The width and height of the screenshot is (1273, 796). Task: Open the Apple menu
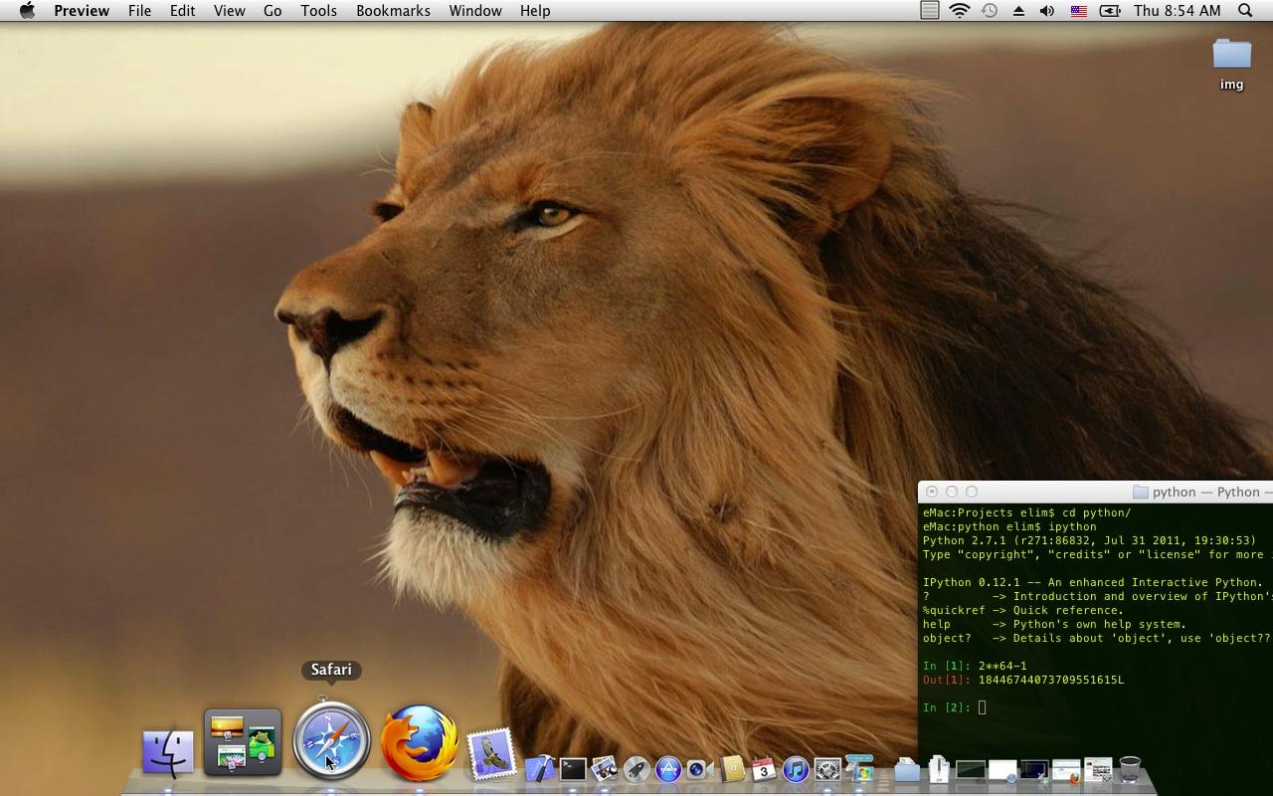click(x=27, y=11)
